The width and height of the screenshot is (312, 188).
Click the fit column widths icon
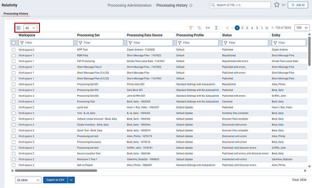click(x=208, y=28)
